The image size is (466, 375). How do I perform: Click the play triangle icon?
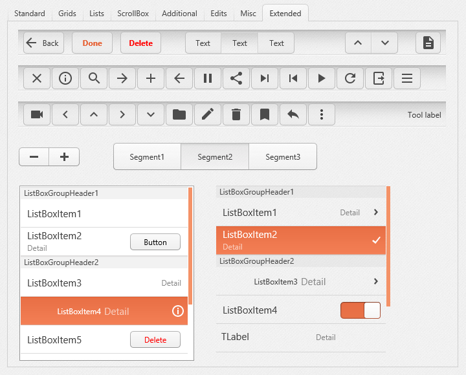point(322,78)
